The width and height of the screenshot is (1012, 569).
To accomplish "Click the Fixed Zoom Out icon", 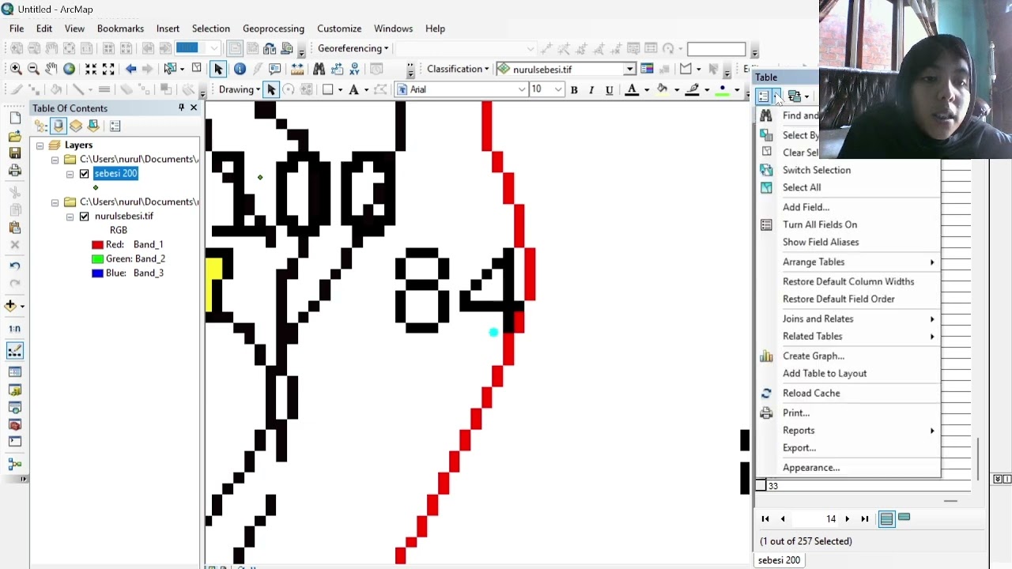I will coord(108,69).
